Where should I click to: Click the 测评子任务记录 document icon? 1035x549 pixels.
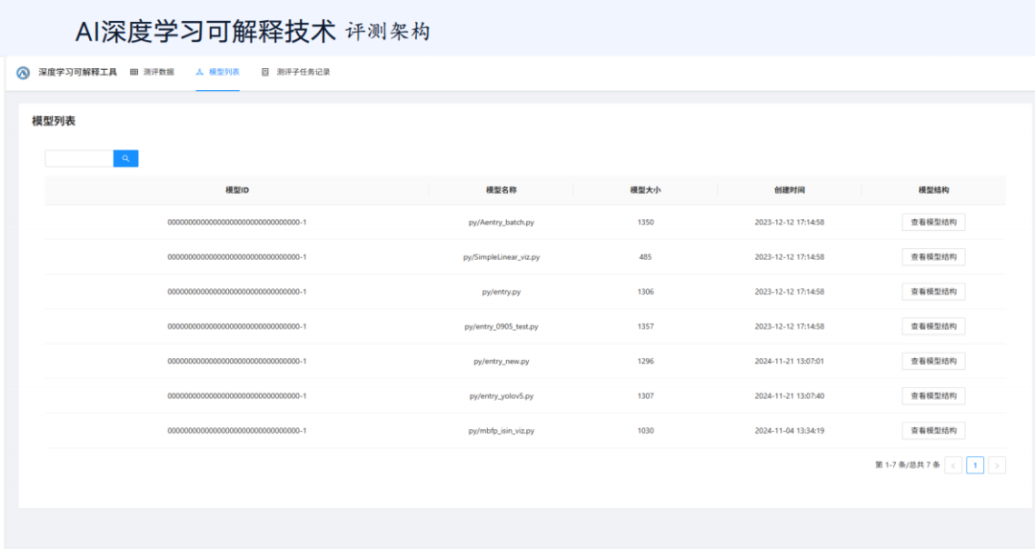[265, 72]
